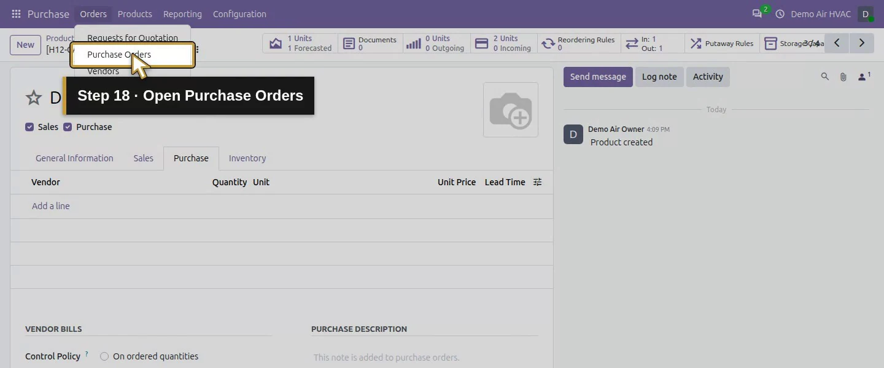Screen dimensions: 884x368
Task: Click the New button
Action: pos(25,45)
